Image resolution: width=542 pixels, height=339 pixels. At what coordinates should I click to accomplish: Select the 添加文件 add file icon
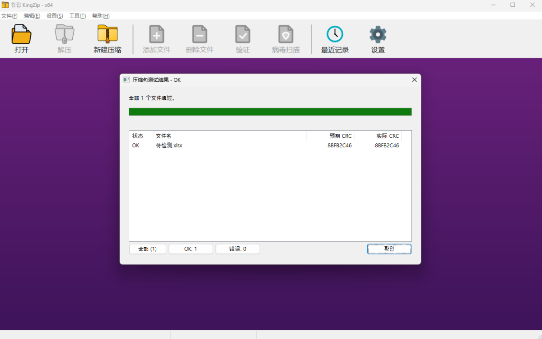[156, 34]
